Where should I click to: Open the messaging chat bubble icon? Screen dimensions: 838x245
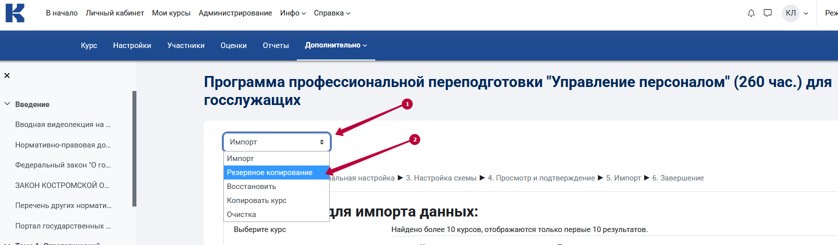[x=768, y=13]
